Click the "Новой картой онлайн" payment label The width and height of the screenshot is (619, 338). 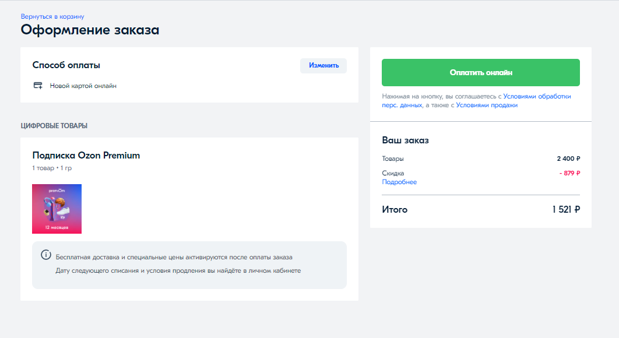click(x=83, y=86)
